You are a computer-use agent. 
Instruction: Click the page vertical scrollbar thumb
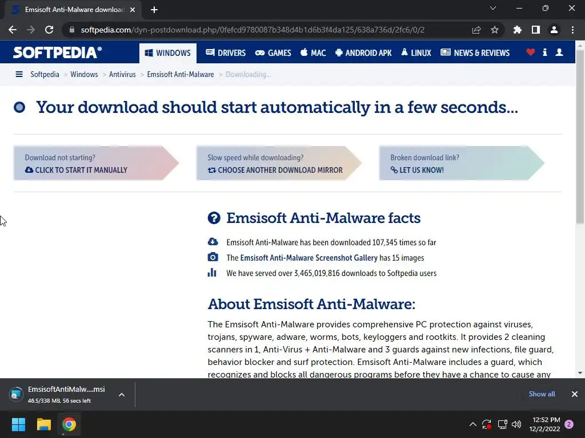click(580, 136)
